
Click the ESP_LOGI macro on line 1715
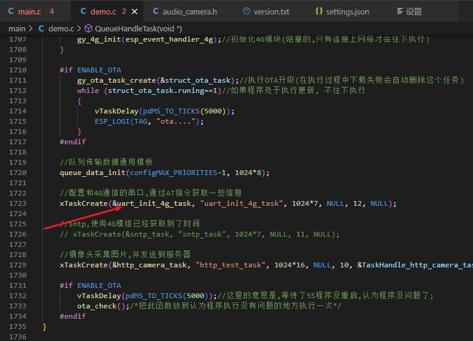click(x=112, y=121)
